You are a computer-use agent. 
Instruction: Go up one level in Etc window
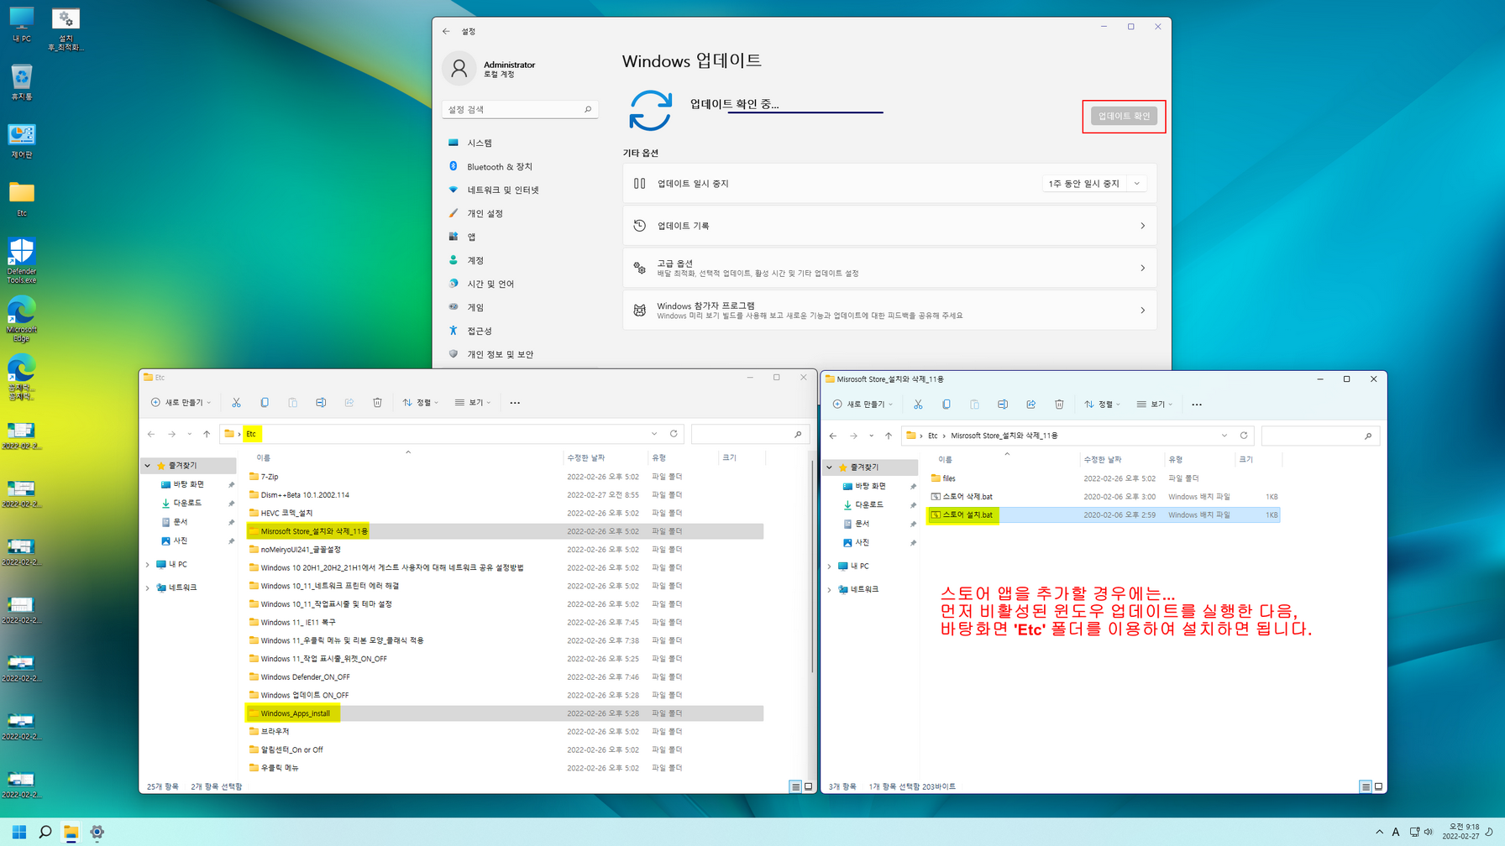(x=207, y=434)
